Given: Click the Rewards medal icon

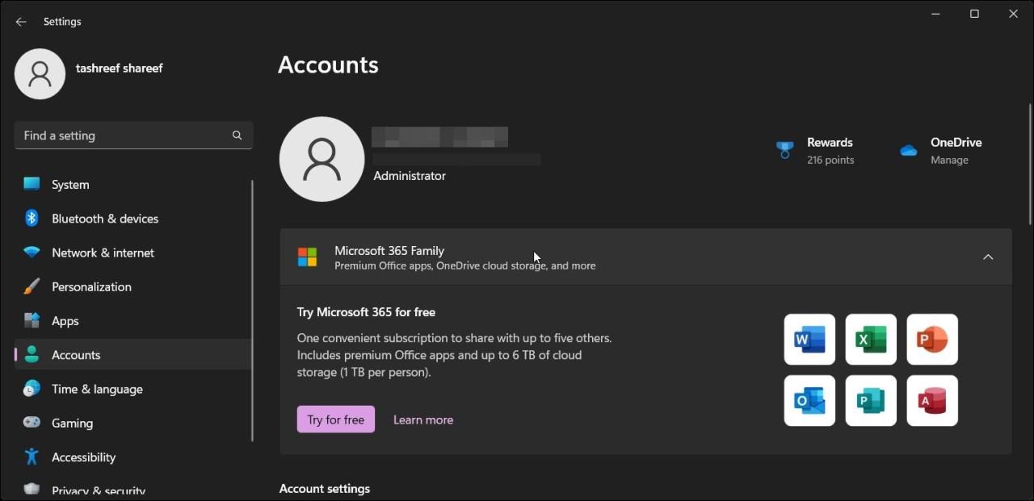Looking at the screenshot, I should point(784,150).
